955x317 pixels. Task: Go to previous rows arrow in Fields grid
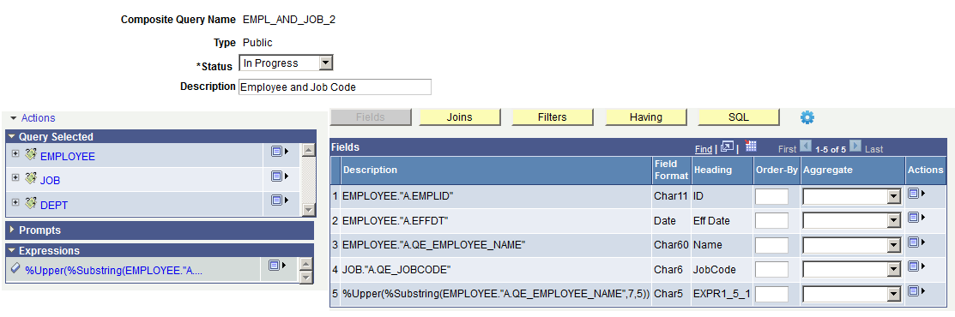coord(805,146)
